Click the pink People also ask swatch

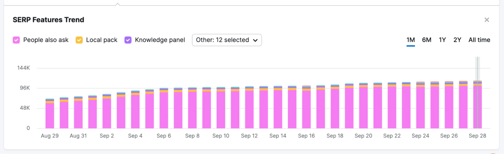coord(16,40)
